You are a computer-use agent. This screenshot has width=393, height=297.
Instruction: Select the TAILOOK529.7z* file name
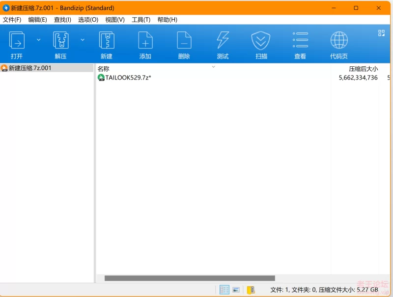tap(128, 78)
